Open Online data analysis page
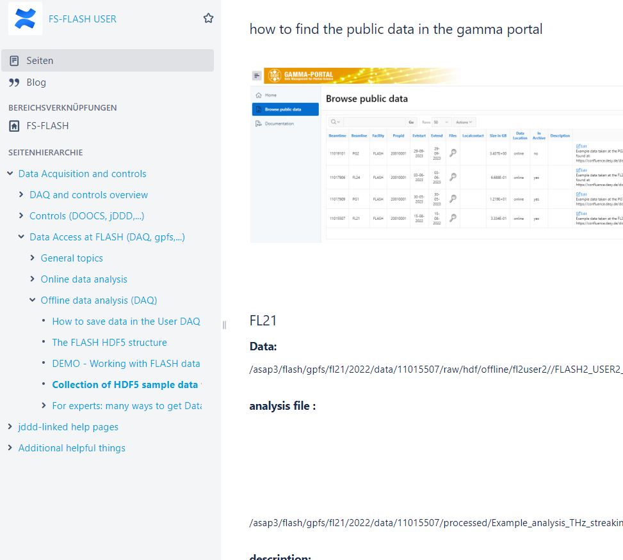The image size is (623, 560). click(x=84, y=279)
